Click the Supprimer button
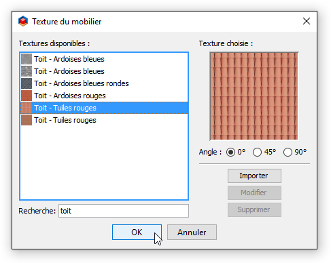The width and height of the screenshot is (331, 263). [x=254, y=209]
